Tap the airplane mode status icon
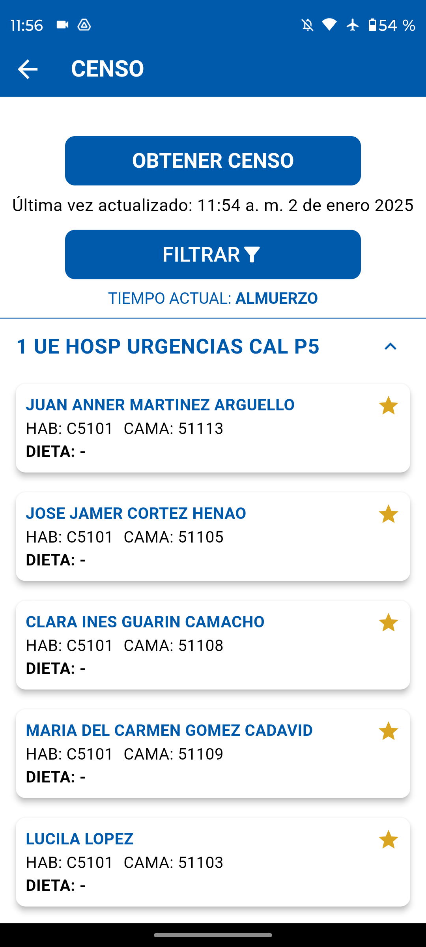The height and width of the screenshot is (947, 426). [353, 25]
